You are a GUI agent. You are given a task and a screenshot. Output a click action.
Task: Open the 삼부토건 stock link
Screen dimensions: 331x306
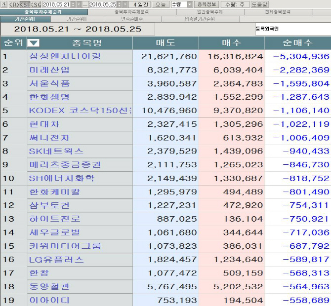point(49,205)
